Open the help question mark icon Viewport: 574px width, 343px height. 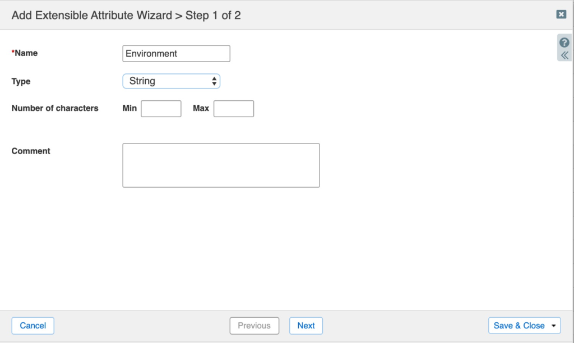564,43
